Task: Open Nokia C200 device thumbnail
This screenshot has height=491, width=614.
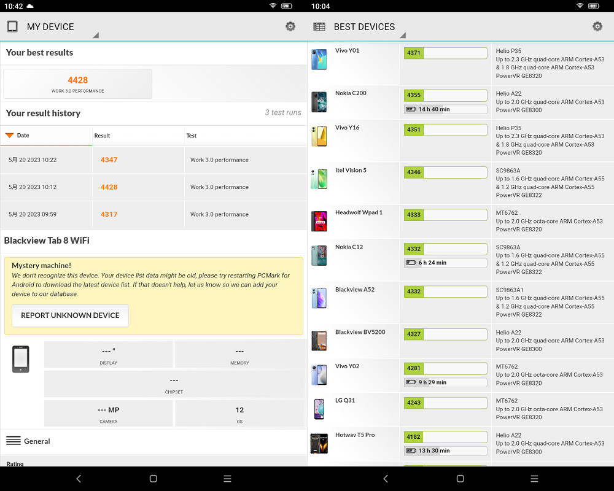Action: click(x=319, y=102)
